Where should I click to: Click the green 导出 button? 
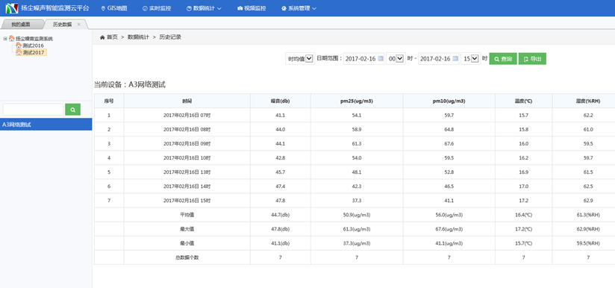tap(532, 59)
